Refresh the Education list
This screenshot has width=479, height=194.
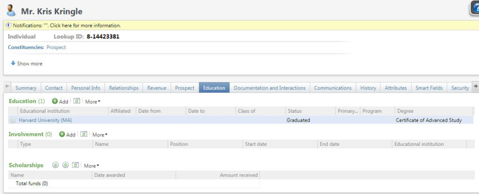coord(77,101)
